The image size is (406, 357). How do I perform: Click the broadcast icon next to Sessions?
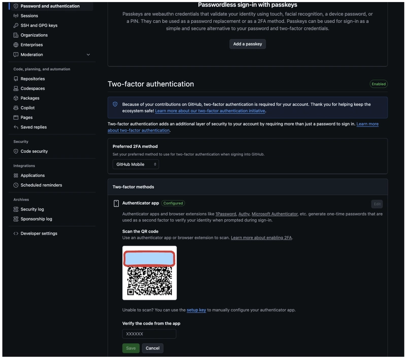click(x=16, y=16)
